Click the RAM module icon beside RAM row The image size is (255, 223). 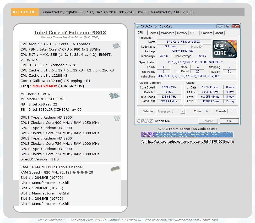point(115,169)
